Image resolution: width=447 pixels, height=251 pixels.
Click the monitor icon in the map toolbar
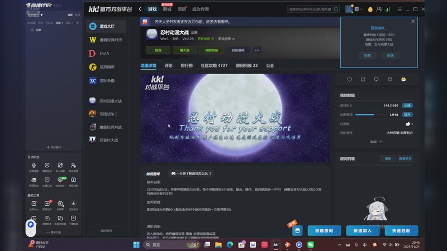click(x=376, y=79)
